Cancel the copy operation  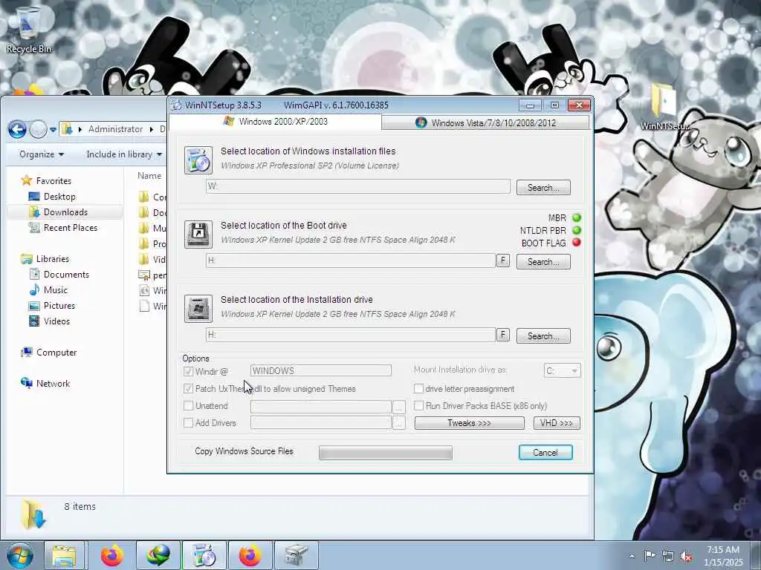[x=545, y=452]
